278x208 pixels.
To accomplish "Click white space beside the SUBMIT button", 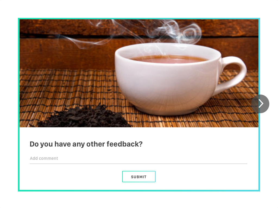I will pos(195,177).
